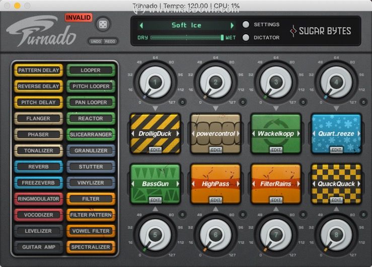Image resolution: width=372 pixels, height=267 pixels.
Task: Click the Quart.reeze snowflake pad
Action: click(336, 134)
